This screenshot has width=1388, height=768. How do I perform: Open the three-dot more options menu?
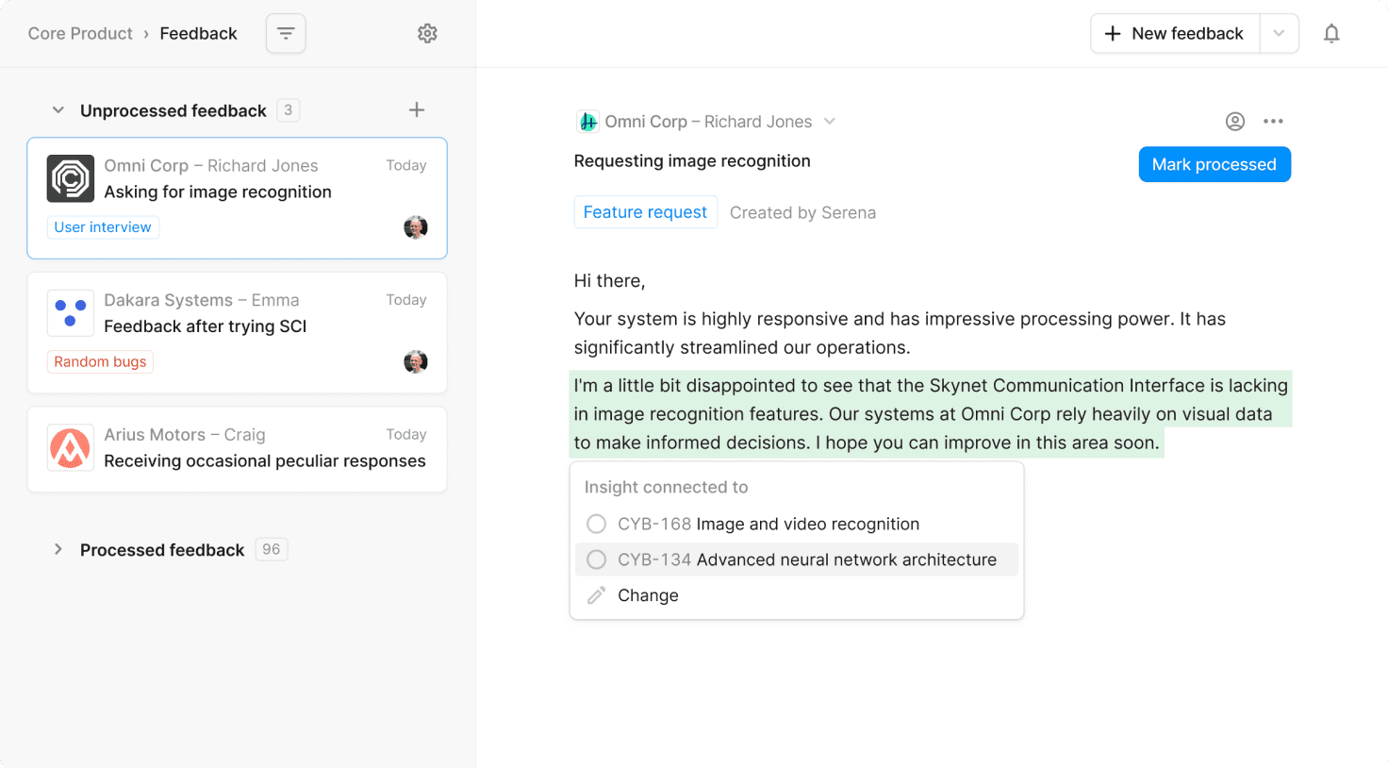pyautogui.click(x=1273, y=121)
